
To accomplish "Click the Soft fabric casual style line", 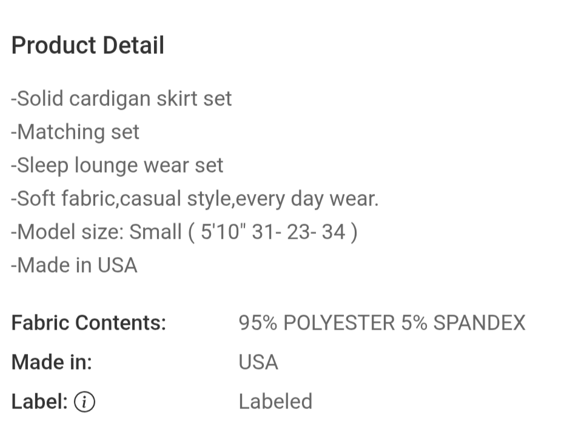I will click(195, 199).
